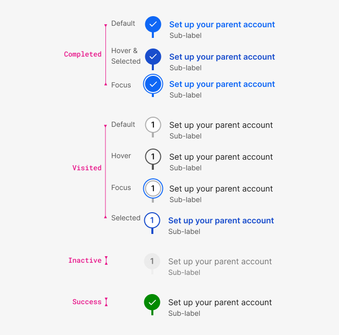This screenshot has height=335, width=339.
Task: Click the greyed-out Inactive step circle
Action: tap(152, 261)
